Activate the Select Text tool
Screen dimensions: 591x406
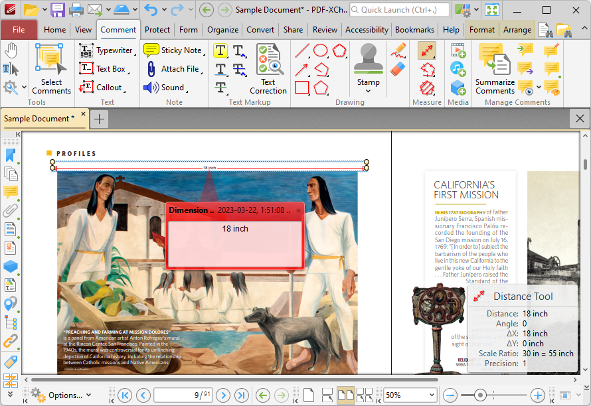pos(11,69)
